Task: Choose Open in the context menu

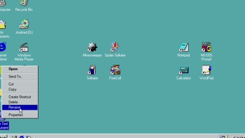Action: pos(20,69)
